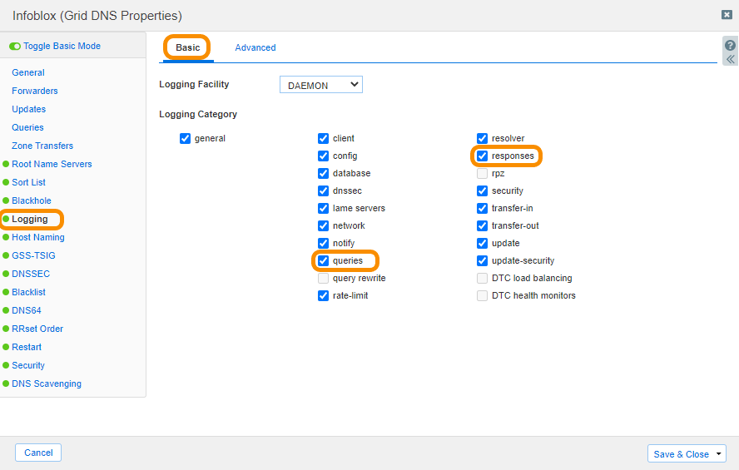Uncheck the database checkbox
Image resolution: width=739 pixels, height=470 pixels.
[323, 173]
